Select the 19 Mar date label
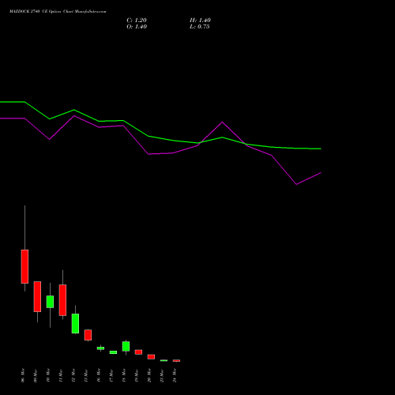 coord(137,375)
